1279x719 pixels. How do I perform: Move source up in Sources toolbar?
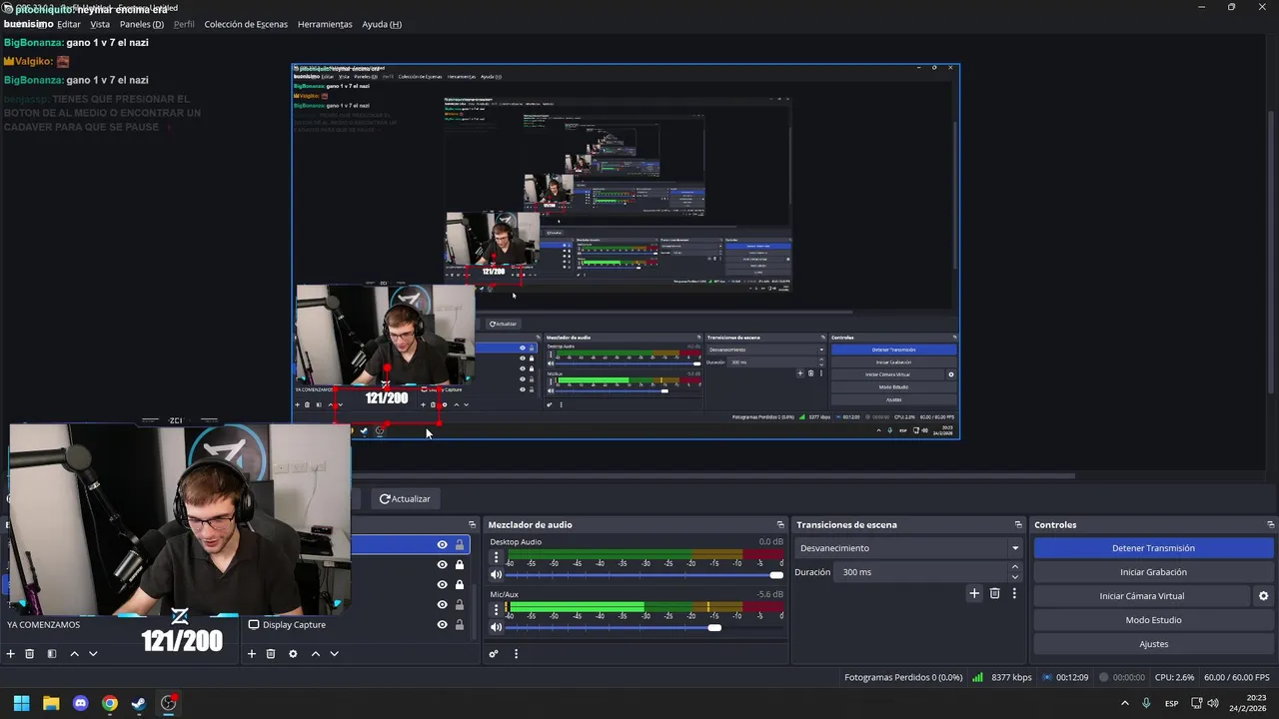click(315, 654)
